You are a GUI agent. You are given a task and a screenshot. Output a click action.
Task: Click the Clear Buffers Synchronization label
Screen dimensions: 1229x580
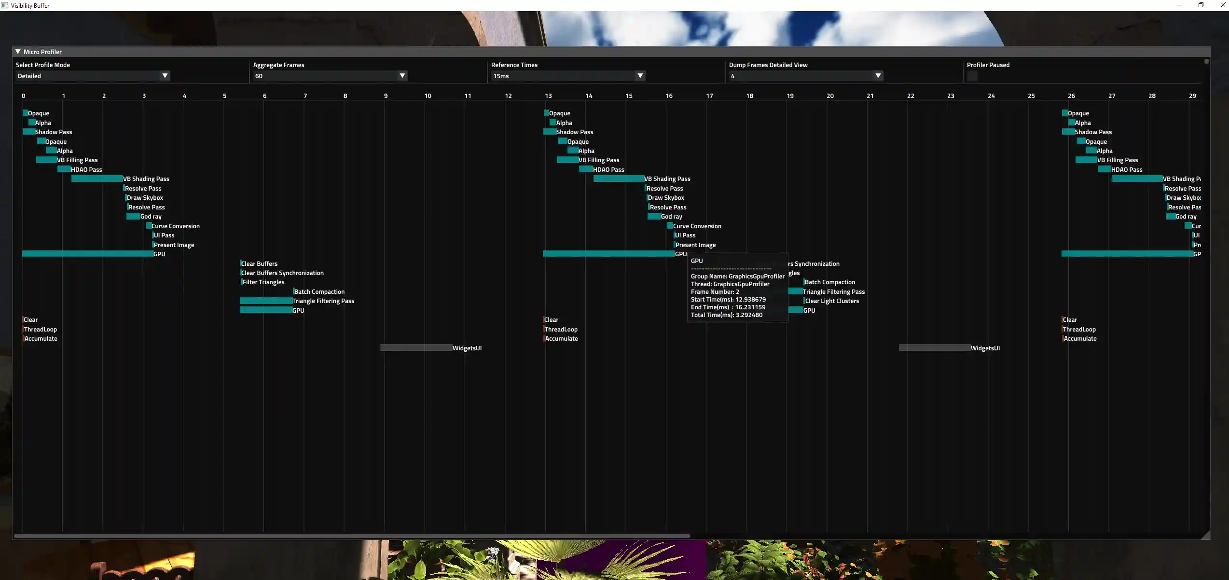[282, 273]
